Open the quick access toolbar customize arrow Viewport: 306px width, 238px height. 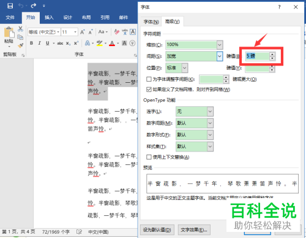pos(43,6)
